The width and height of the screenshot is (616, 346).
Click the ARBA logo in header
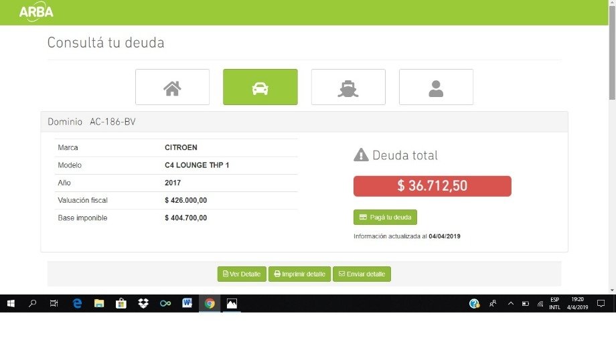click(36, 12)
